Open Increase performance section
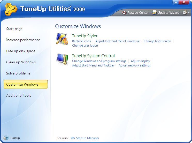The width and height of the screenshot is (192, 143). 23,40
